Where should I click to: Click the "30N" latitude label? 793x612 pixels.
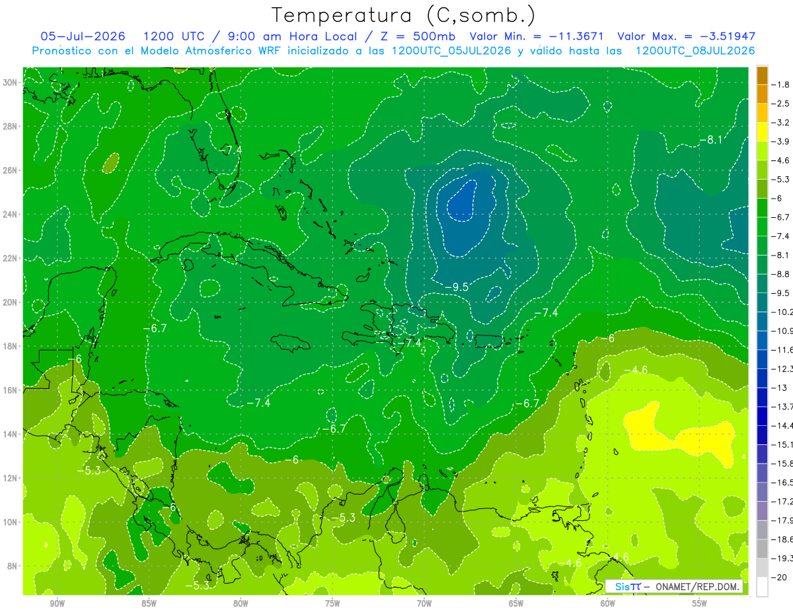click(11, 83)
